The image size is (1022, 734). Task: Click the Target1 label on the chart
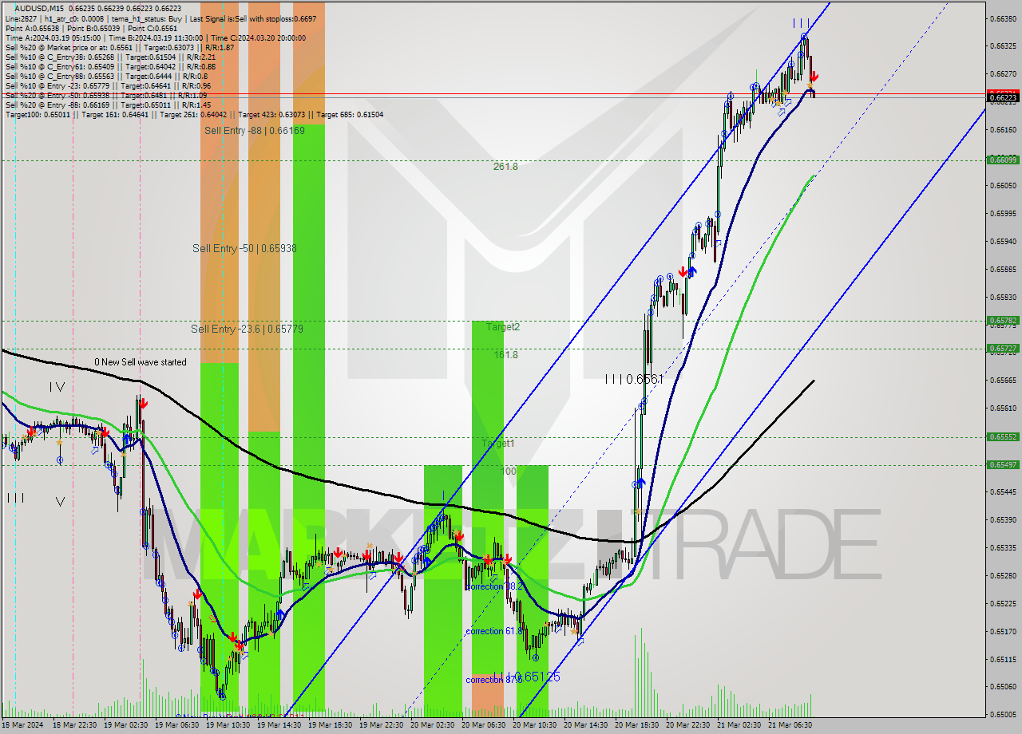[x=498, y=444]
